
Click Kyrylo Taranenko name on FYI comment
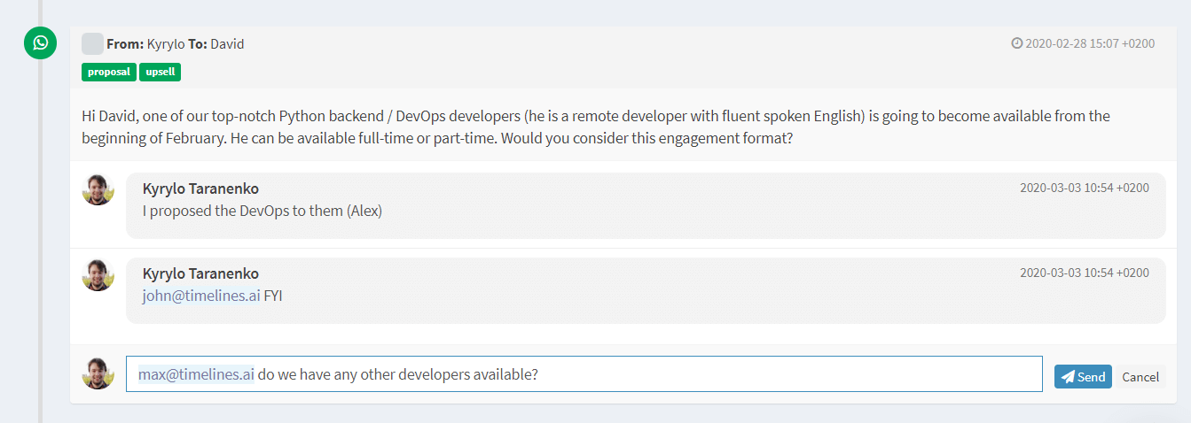click(200, 273)
